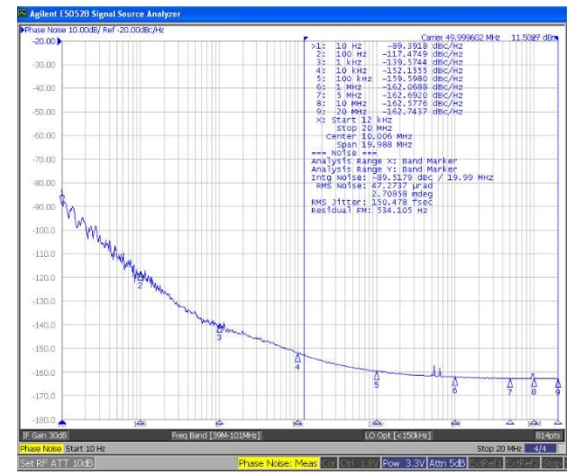
Task: Select marker 6 triangle at 1 MHz
Action: coord(455,381)
